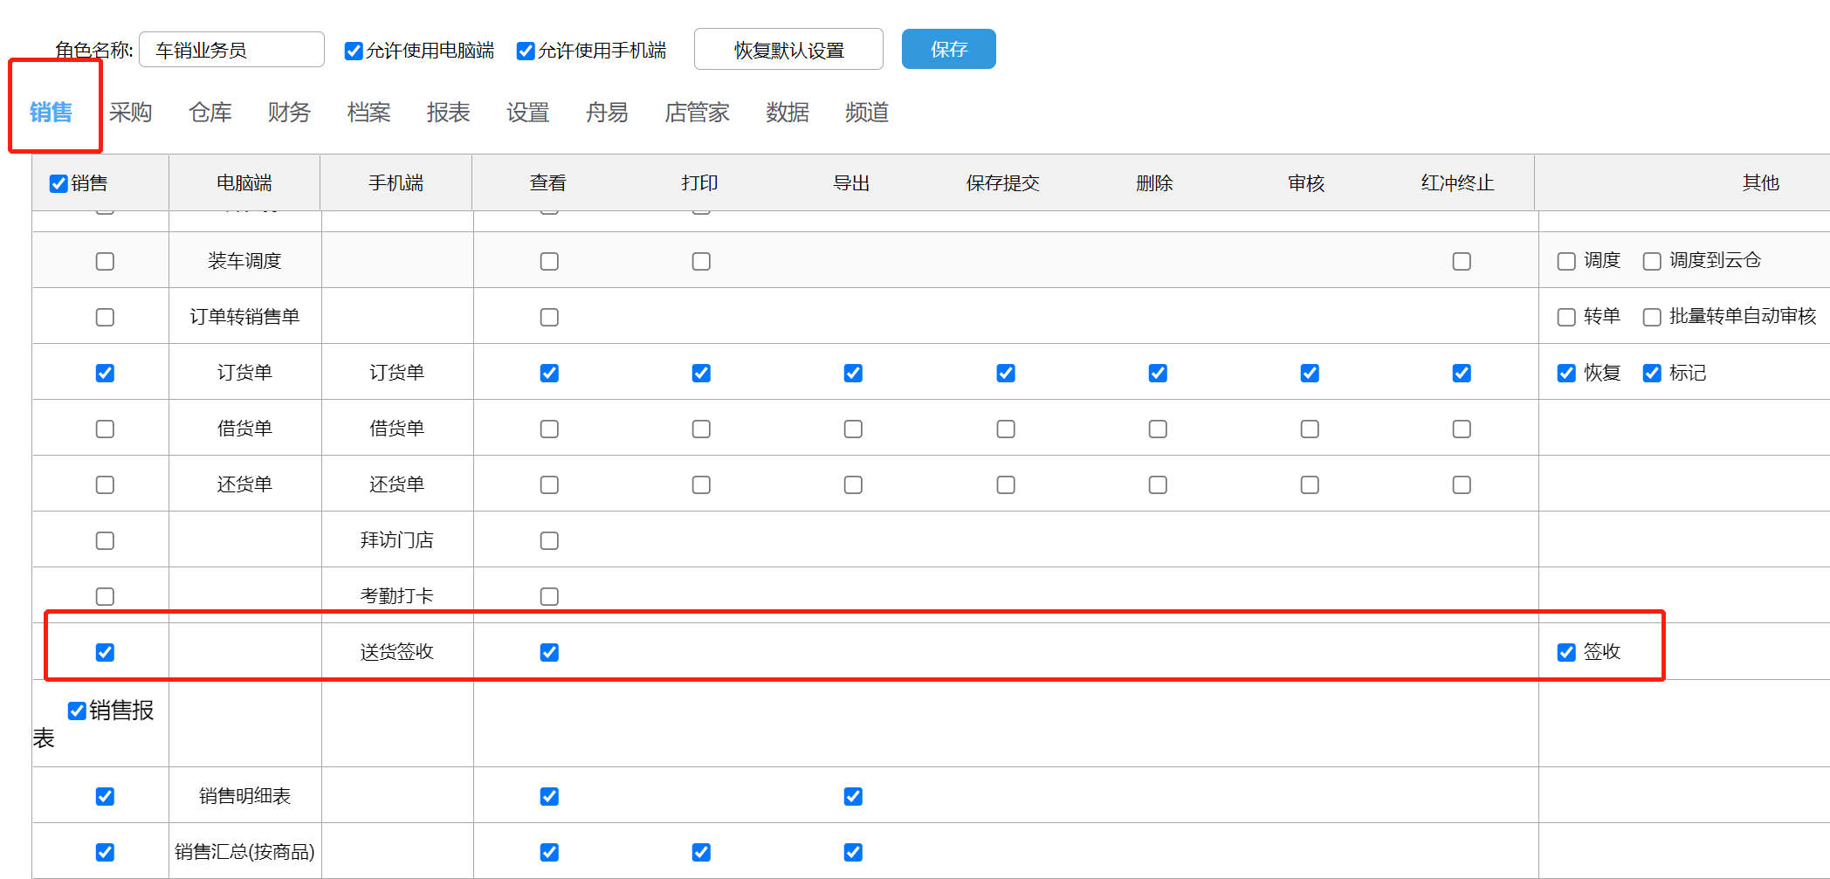
Task: Select the 店管家 tab
Action: point(697,113)
